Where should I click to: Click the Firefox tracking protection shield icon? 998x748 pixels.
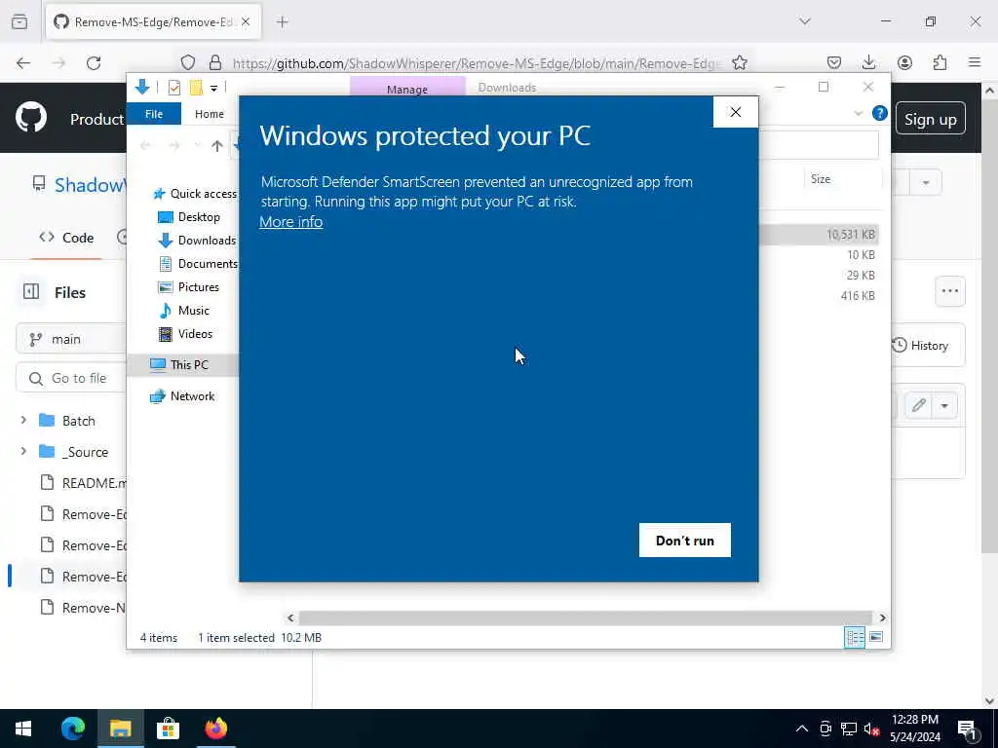click(x=188, y=62)
